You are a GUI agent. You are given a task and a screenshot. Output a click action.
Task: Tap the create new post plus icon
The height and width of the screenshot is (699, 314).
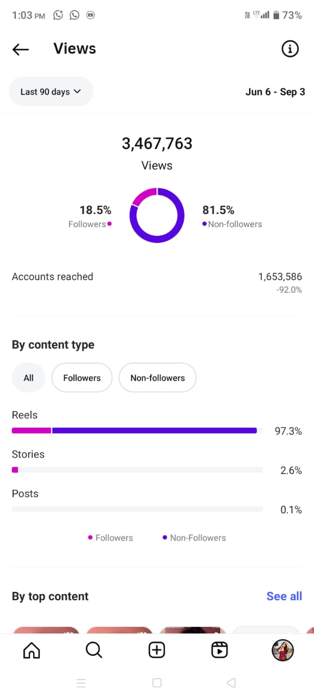pyautogui.click(x=157, y=650)
